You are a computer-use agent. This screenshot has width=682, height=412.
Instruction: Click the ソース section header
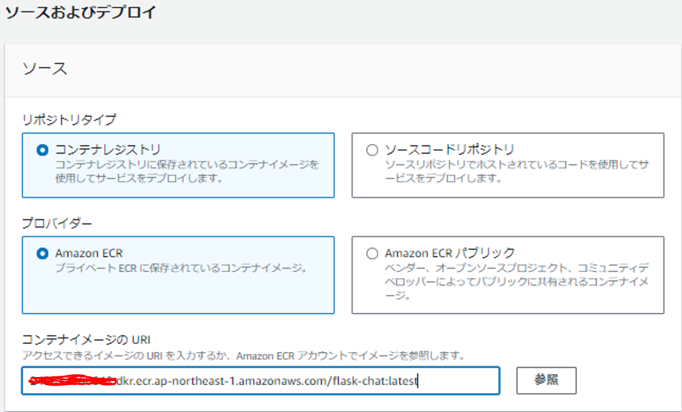point(44,69)
